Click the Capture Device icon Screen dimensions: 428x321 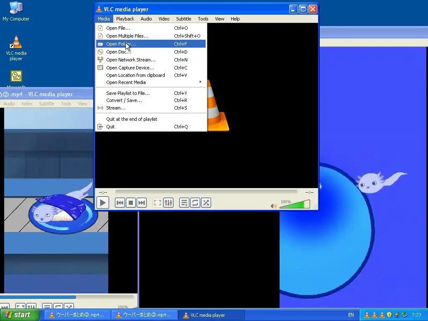click(x=100, y=67)
